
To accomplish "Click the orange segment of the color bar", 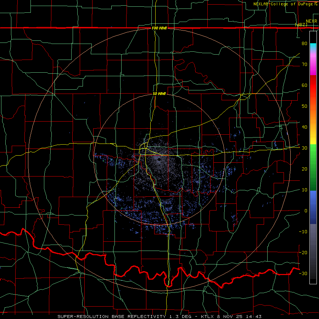I will pyautogui.click(x=313, y=117).
